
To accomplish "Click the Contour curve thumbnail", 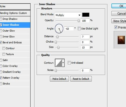I will click(x=59, y=63).
